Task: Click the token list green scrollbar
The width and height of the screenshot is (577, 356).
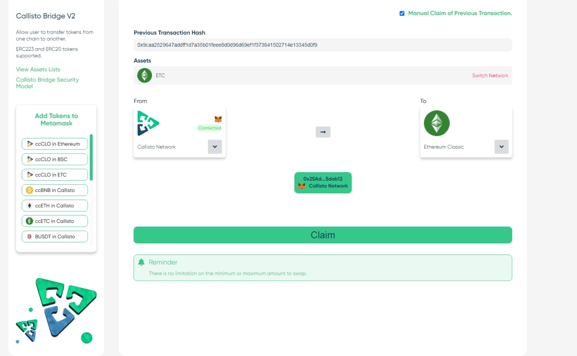Action: coord(92,157)
